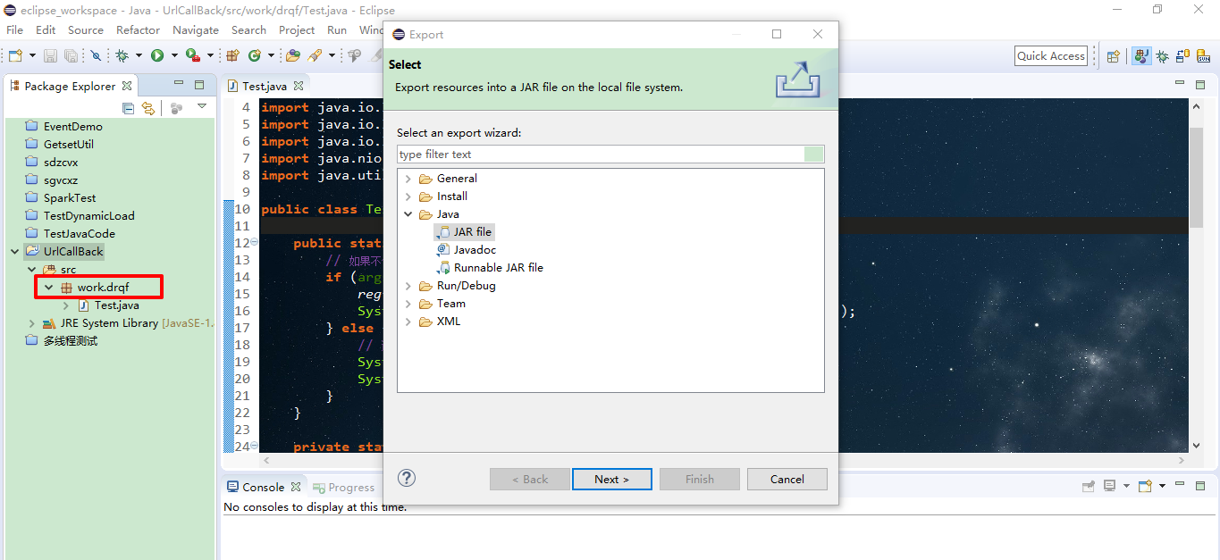Open the Source menu
This screenshot has height=560, width=1220.
tap(86, 29)
